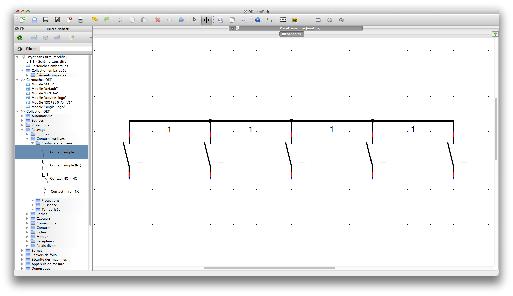Undo the last action

[x=95, y=20]
